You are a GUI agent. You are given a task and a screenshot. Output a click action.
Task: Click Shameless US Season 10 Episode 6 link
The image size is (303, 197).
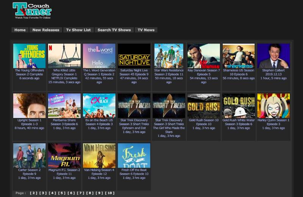coord(239,72)
